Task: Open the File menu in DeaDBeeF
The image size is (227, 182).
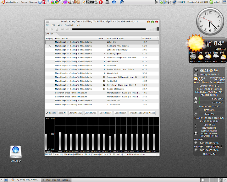Action: click(48, 25)
